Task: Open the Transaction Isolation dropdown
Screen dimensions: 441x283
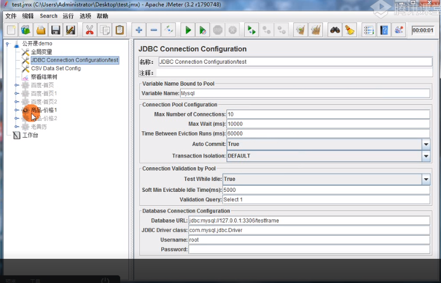Action: (x=426, y=156)
